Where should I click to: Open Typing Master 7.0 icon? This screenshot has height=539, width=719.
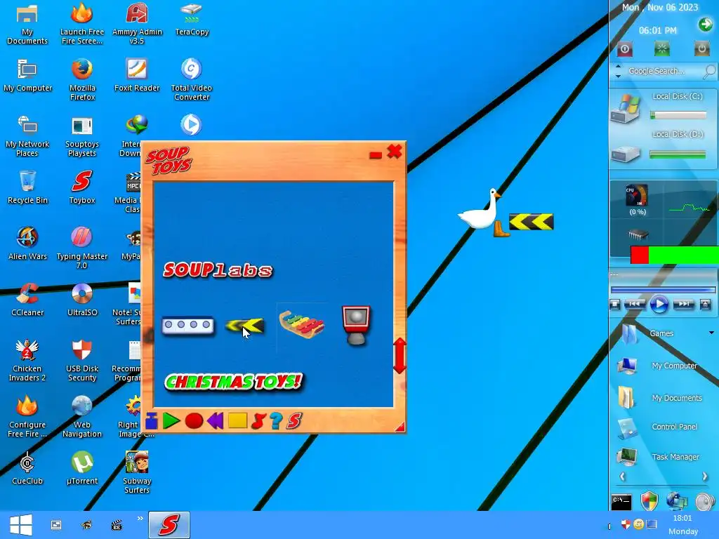coord(82,248)
